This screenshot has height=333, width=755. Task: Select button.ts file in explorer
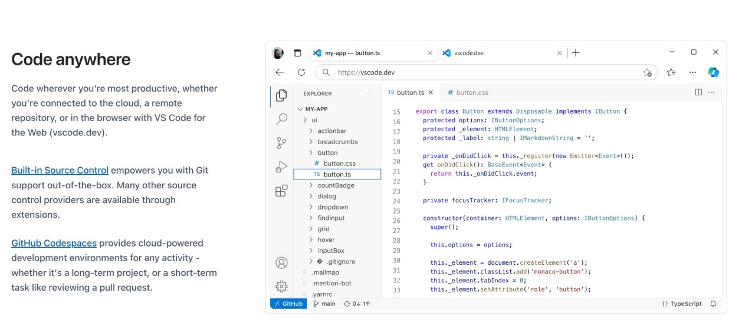(x=337, y=174)
